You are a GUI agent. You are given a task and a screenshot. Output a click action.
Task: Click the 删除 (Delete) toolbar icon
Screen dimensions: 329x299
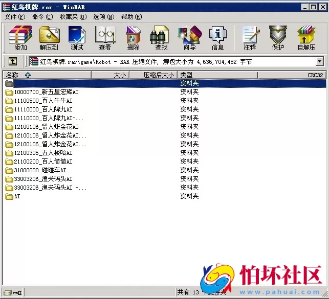click(134, 38)
